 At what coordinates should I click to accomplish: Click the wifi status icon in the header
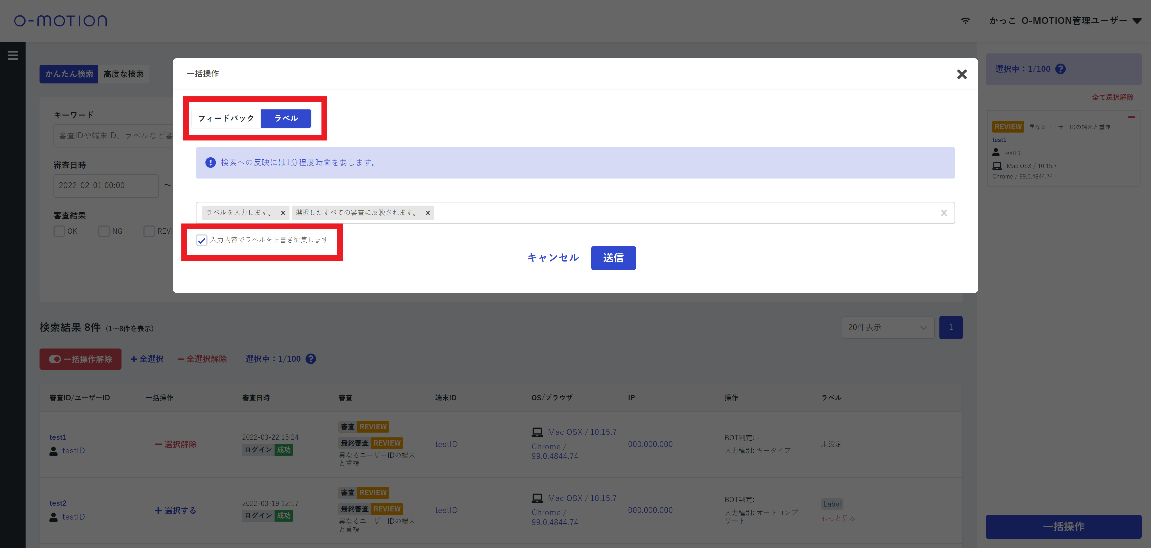point(965,21)
